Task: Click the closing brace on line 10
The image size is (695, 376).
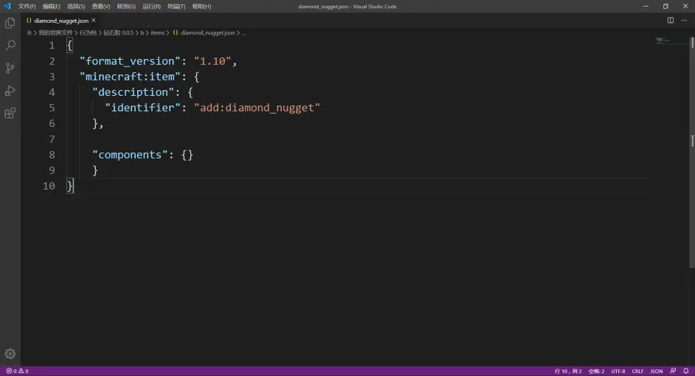Action: click(69, 186)
